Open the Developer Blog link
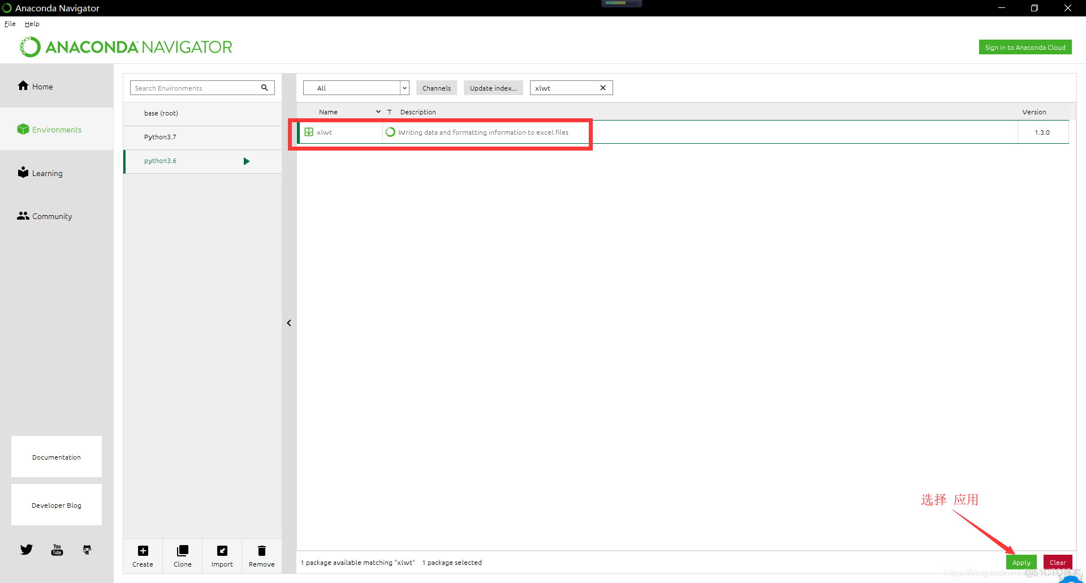Screen dimensions: 1086x583 (57, 505)
